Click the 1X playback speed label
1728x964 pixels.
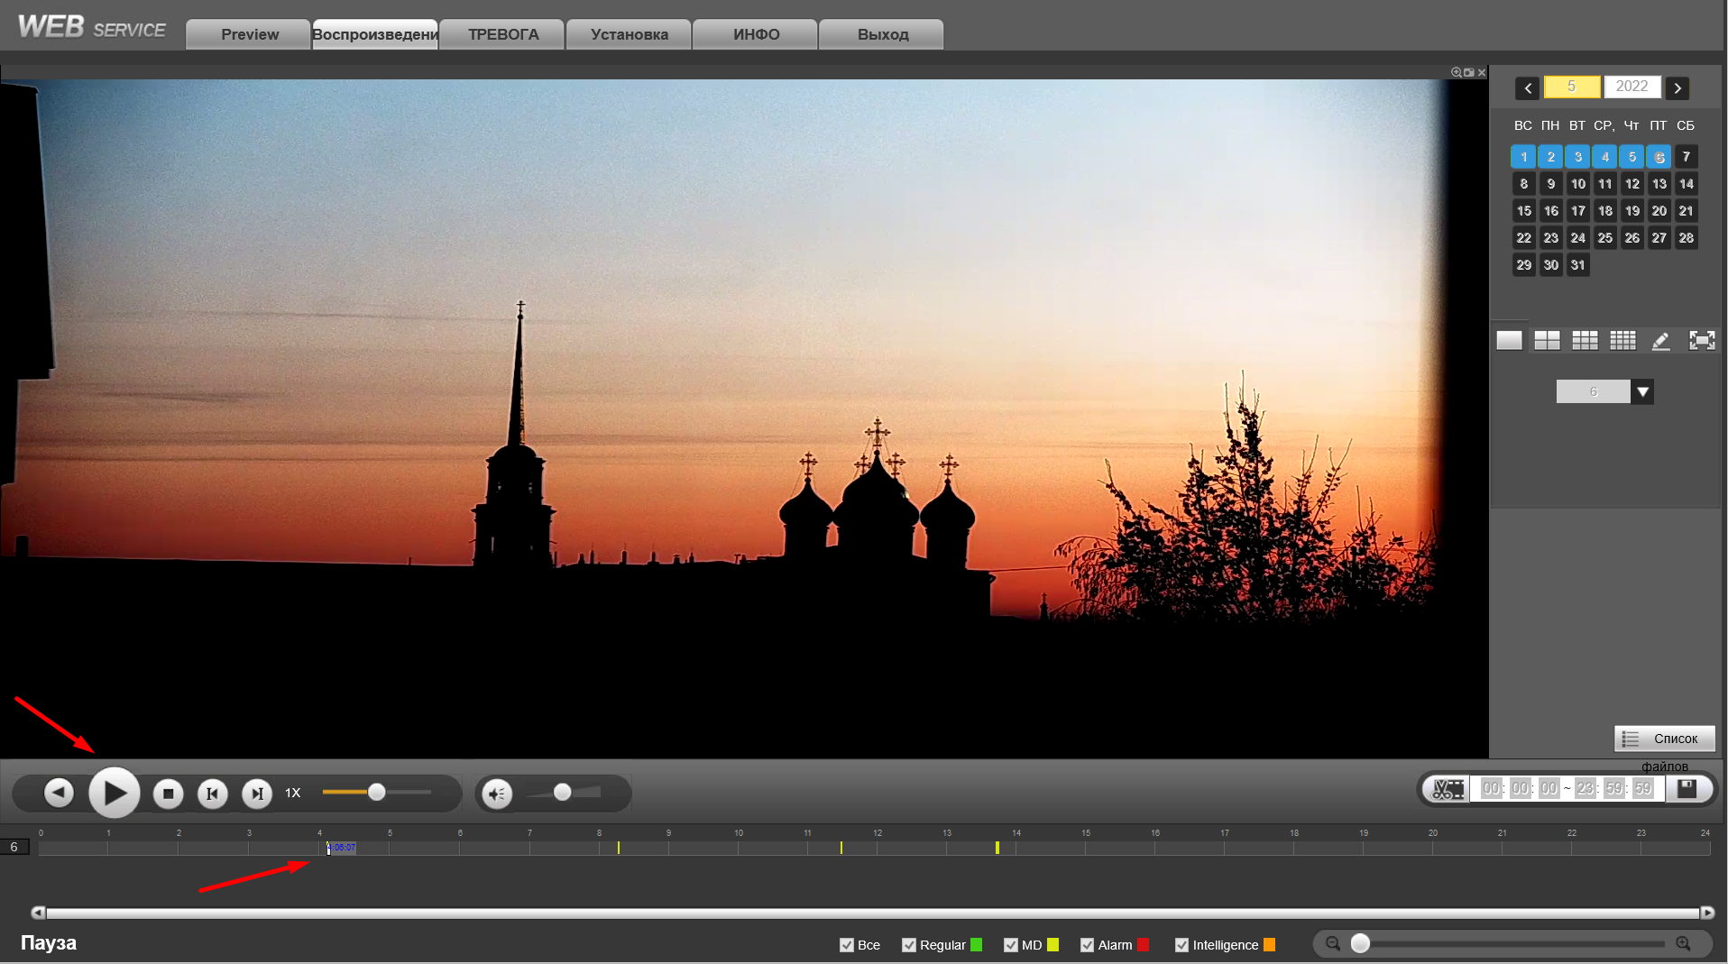292,794
